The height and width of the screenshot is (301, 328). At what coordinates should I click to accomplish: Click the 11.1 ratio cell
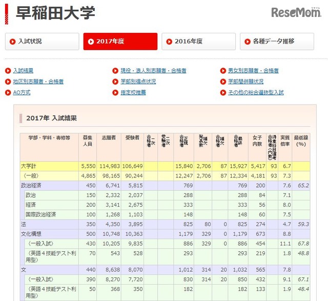point(285,244)
